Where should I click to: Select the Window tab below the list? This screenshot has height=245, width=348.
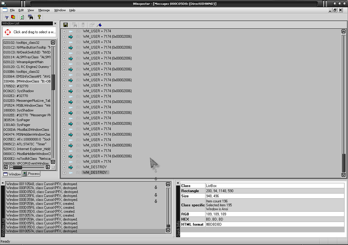click(x=12, y=174)
